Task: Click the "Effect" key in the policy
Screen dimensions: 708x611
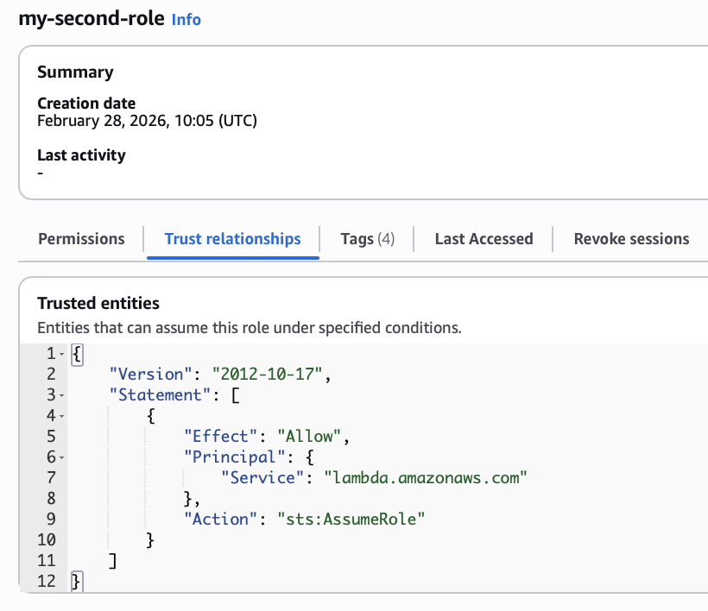Action: point(216,436)
